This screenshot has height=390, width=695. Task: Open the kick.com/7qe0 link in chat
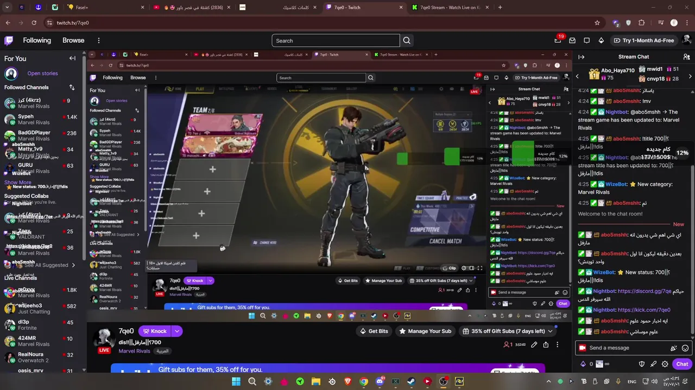(x=644, y=310)
